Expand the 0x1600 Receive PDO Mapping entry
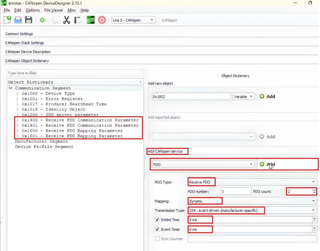The height and width of the screenshot is (251, 320). pyautogui.click(x=17, y=131)
